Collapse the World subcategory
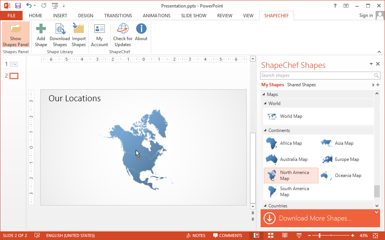The image size is (385, 240). pos(265,103)
